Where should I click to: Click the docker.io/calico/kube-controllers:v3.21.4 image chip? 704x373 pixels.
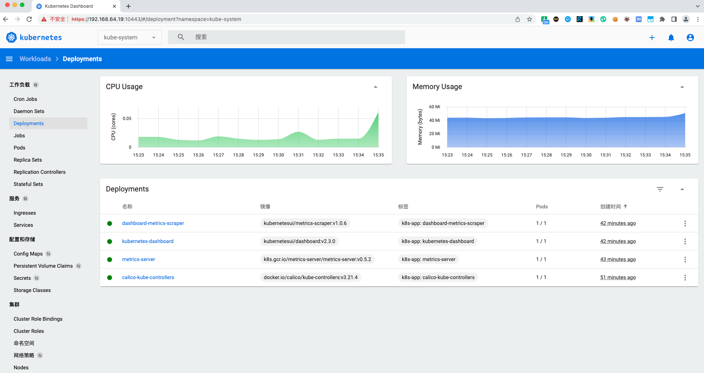click(x=311, y=277)
